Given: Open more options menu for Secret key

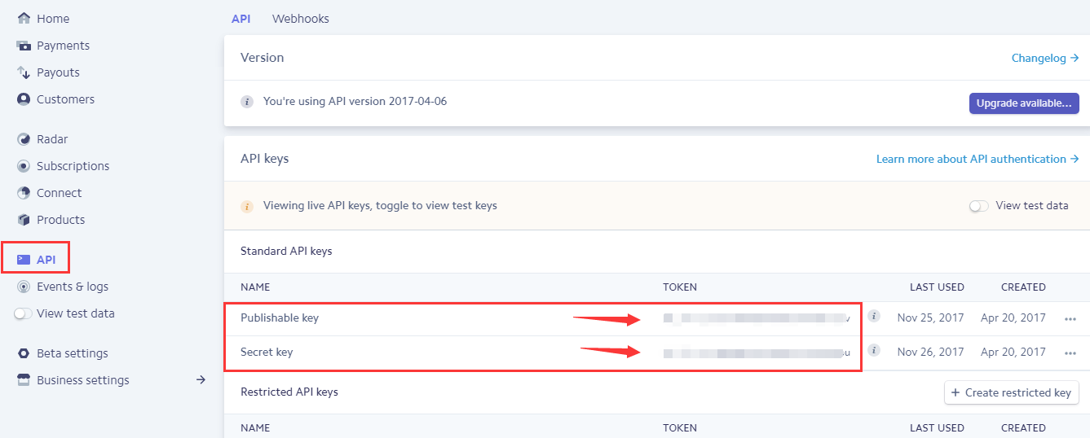Looking at the screenshot, I should (1070, 353).
